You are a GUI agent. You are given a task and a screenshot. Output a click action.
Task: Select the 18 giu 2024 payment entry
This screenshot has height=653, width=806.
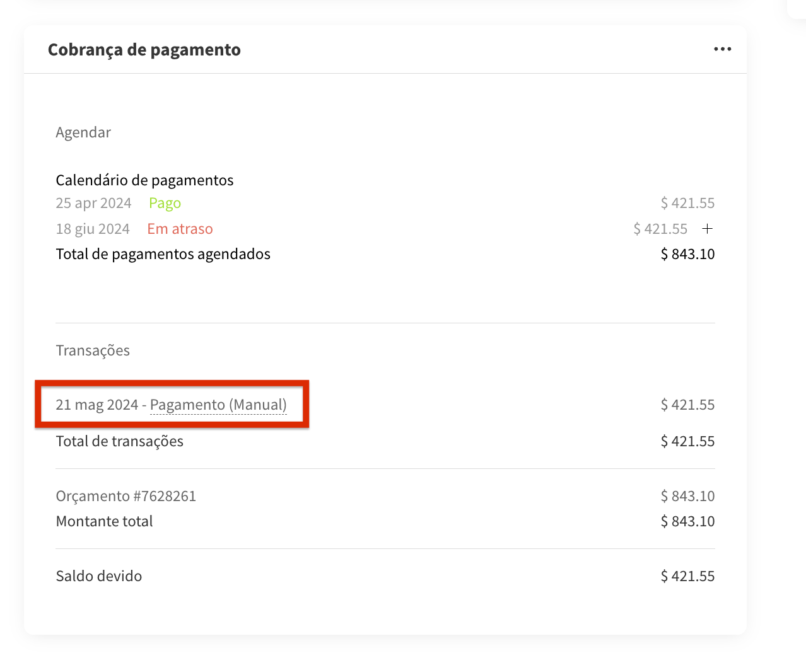tap(93, 229)
